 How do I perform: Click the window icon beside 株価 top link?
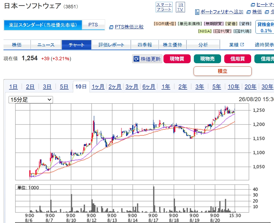tap(248, 12)
